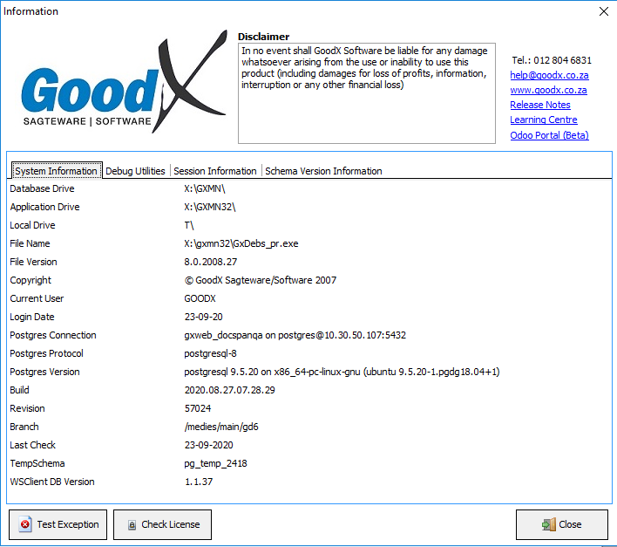Click the Build value 2020.08.27.07.28.29
Screen dimensions: 617x547
click(x=230, y=390)
